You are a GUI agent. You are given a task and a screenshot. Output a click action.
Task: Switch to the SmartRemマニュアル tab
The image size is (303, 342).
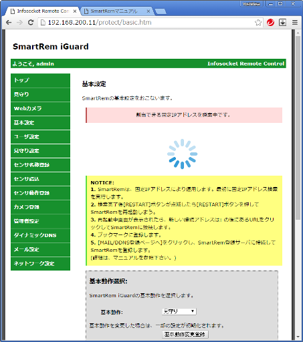[x=114, y=11]
